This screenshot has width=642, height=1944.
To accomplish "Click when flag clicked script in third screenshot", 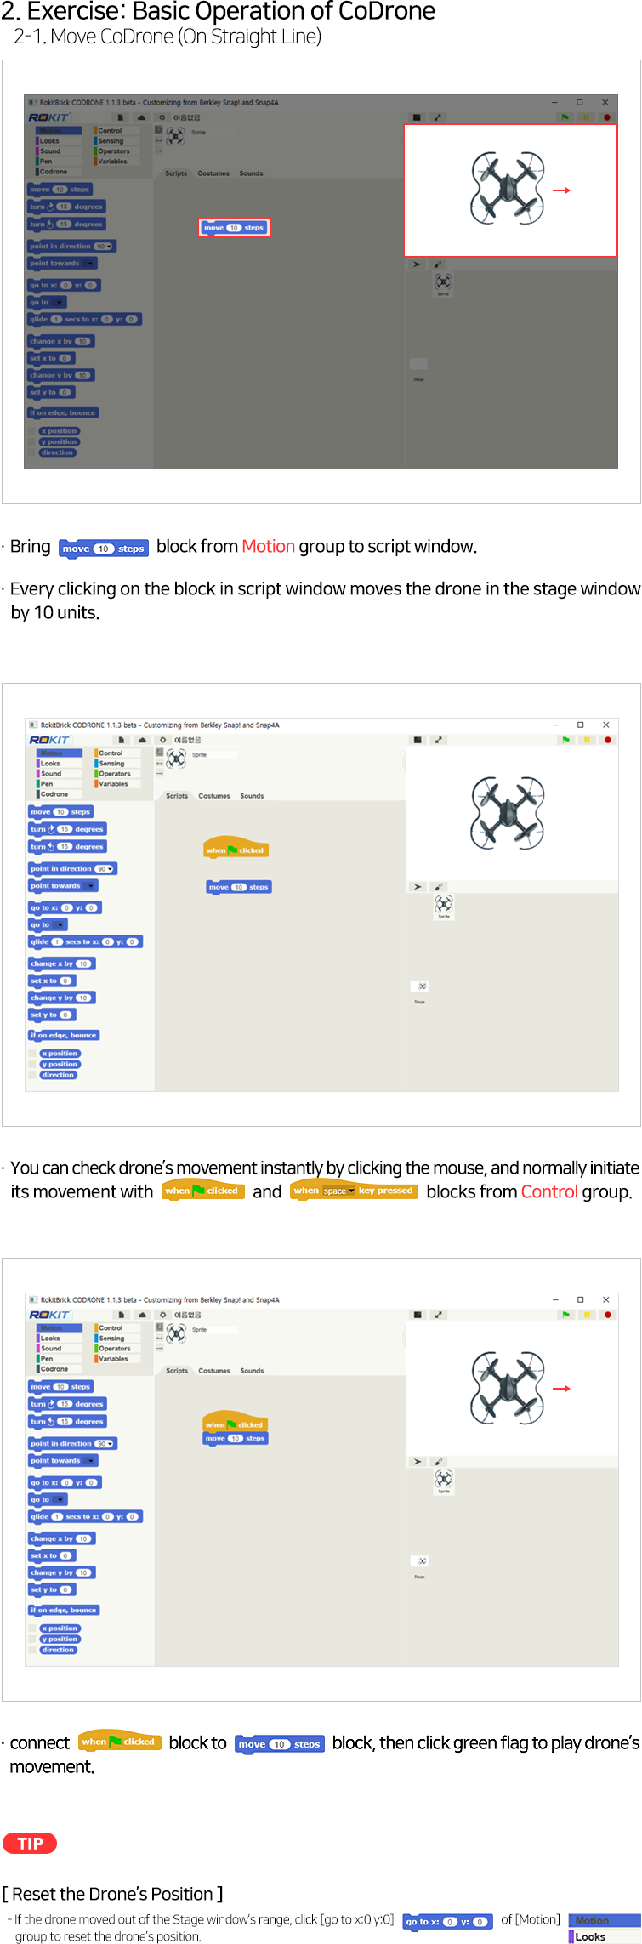I will coord(236,1424).
